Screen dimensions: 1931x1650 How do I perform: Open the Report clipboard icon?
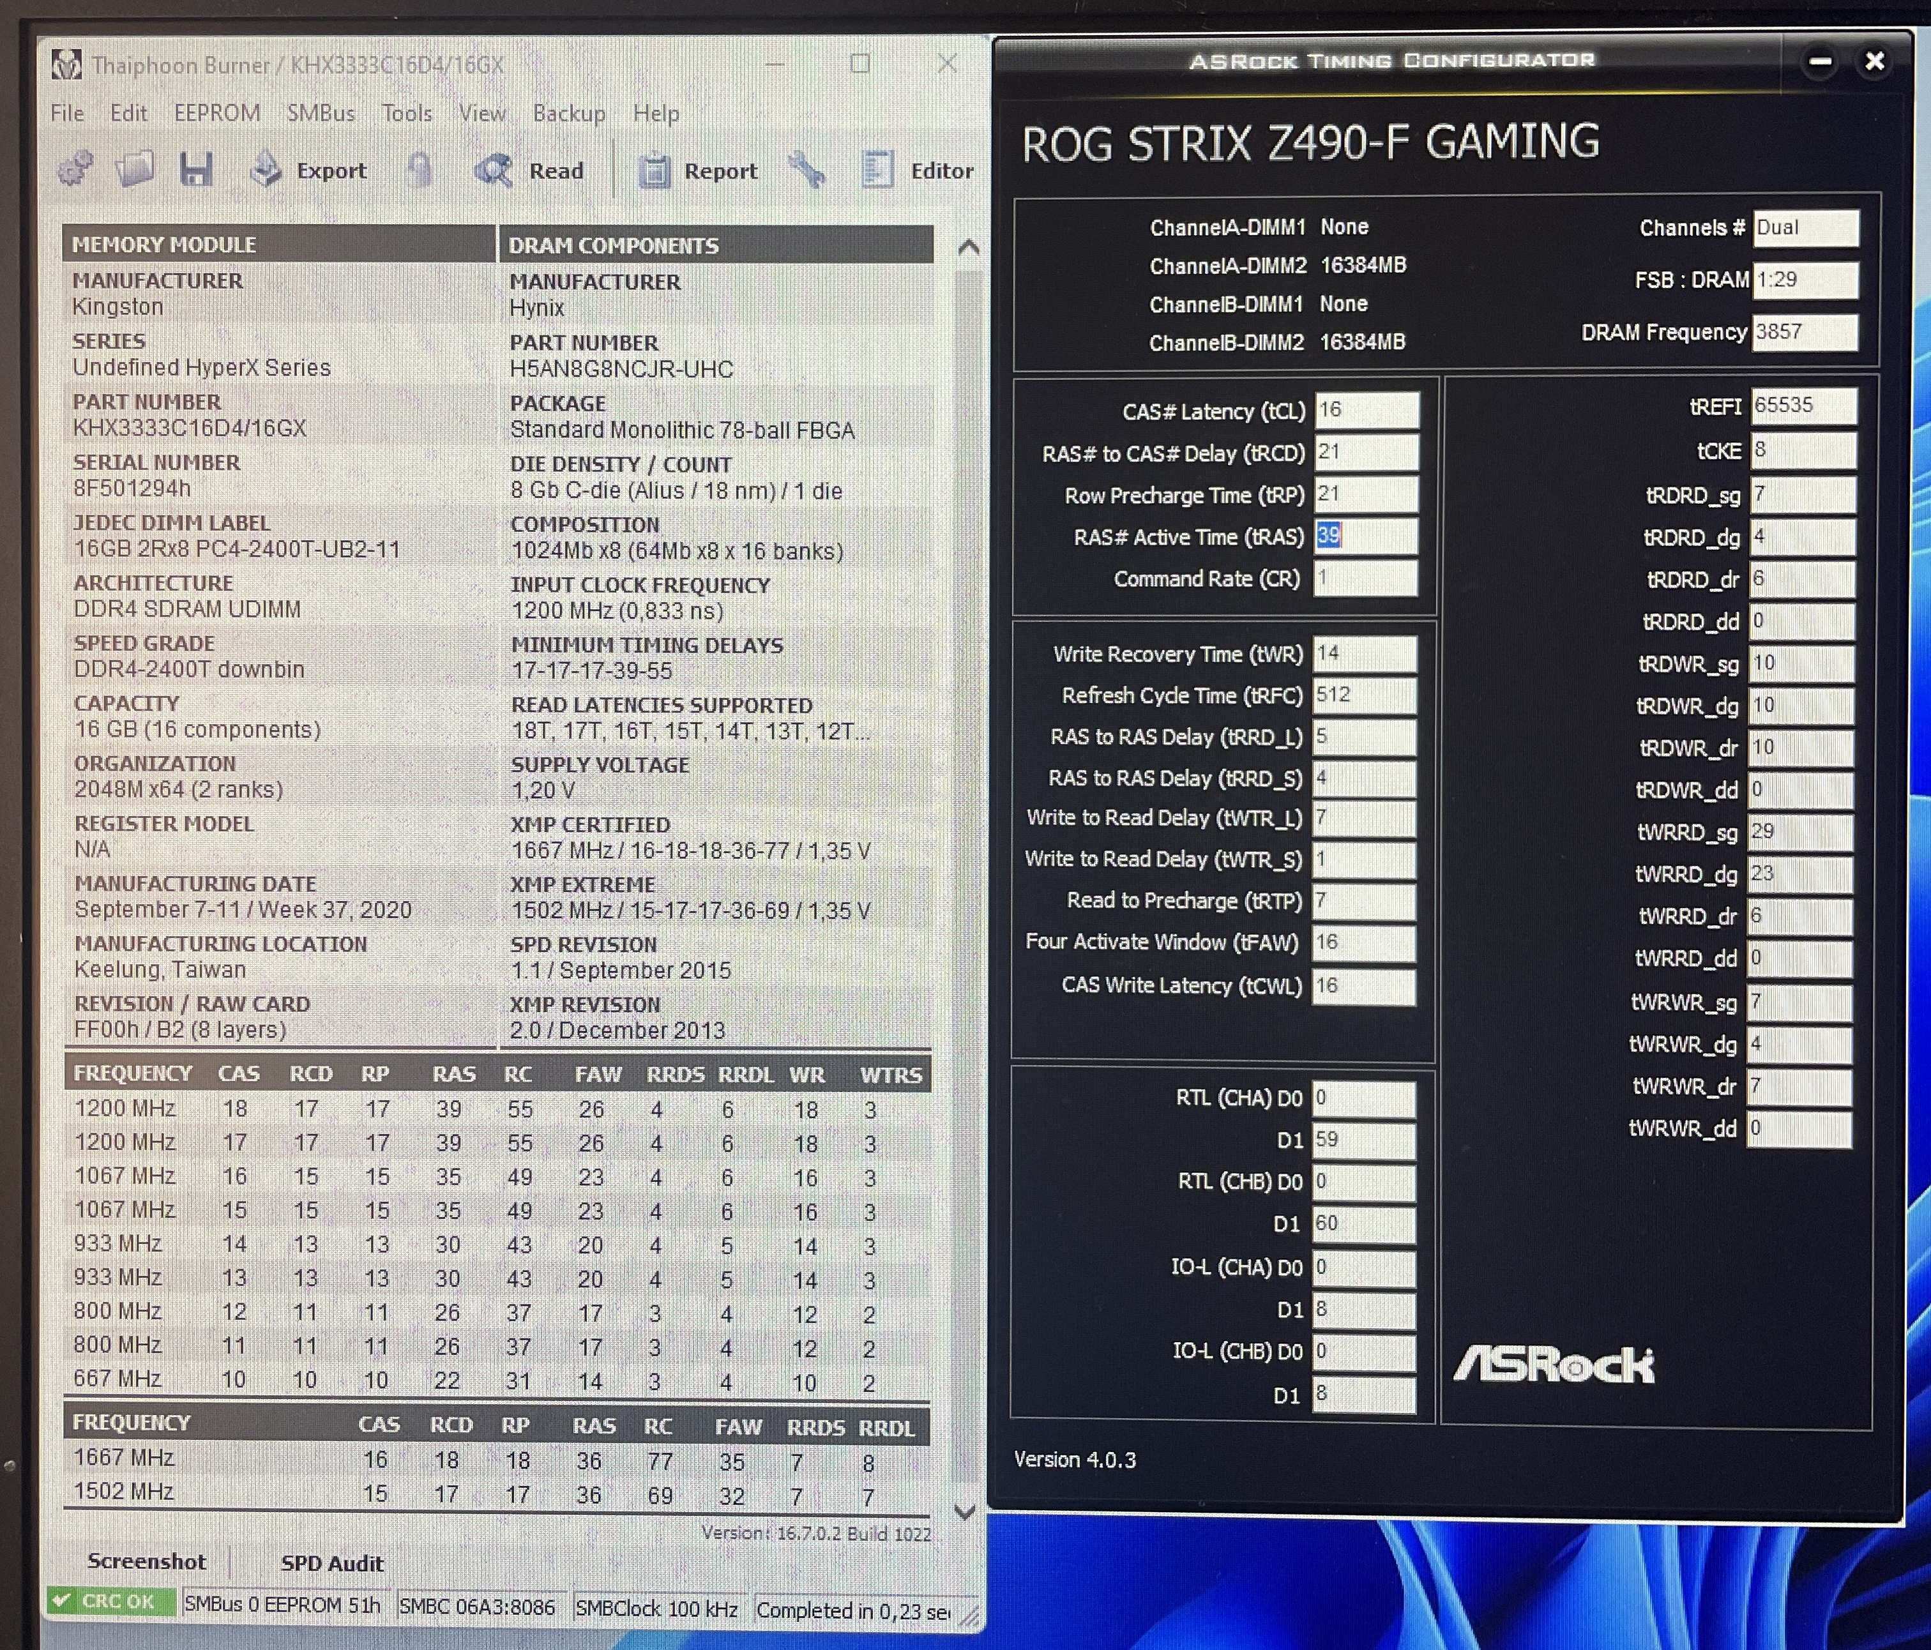coord(655,171)
